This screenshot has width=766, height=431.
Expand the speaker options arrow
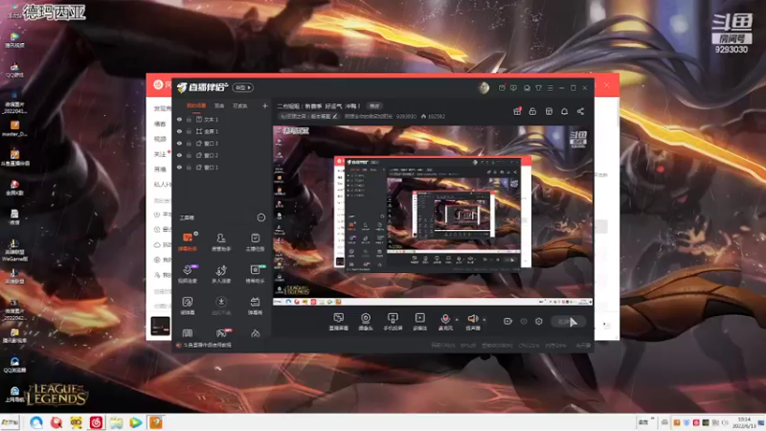pyautogui.click(x=484, y=320)
